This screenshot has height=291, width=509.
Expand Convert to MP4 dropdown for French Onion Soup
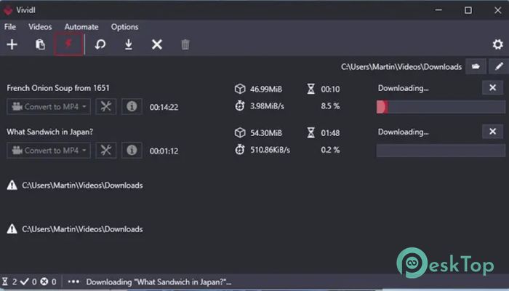tap(49, 106)
